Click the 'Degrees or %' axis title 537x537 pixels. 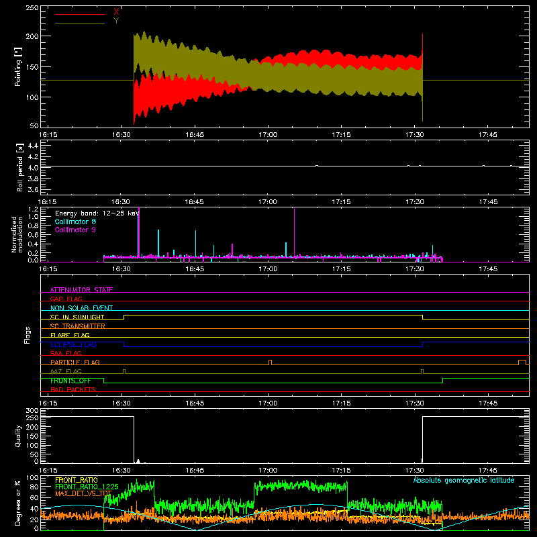[18, 503]
